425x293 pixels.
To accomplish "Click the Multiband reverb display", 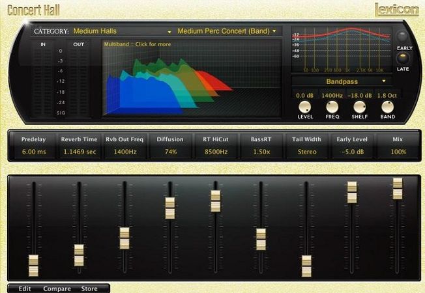I will (192, 78).
